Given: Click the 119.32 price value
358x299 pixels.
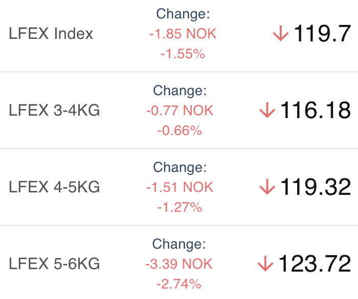Looking at the screenshot, I should [x=316, y=187].
